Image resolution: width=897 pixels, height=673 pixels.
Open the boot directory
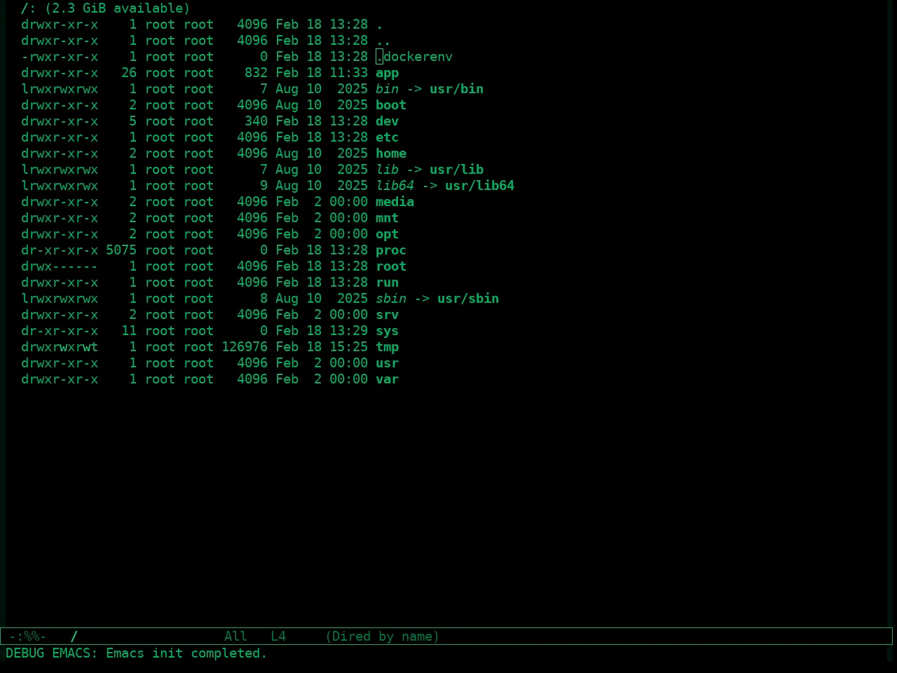tap(391, 105)
